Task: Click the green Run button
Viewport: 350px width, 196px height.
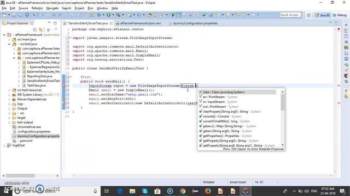Action: pos(108,15)
